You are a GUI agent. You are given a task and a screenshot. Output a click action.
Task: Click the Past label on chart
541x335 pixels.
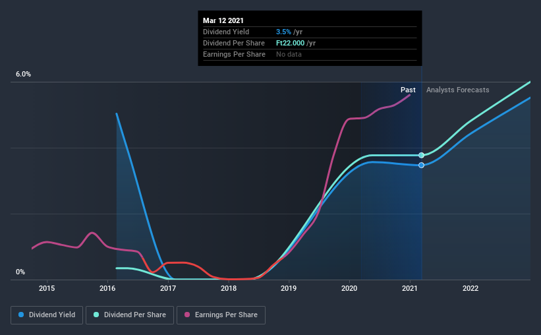(408, 90)
